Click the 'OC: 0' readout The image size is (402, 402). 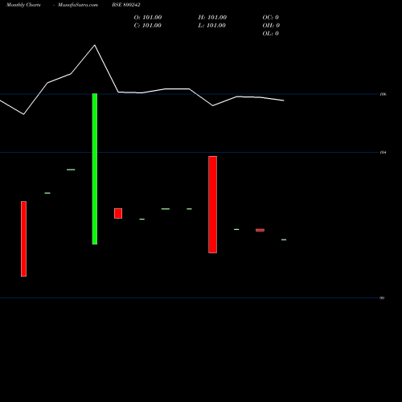(x=271, y=18)
